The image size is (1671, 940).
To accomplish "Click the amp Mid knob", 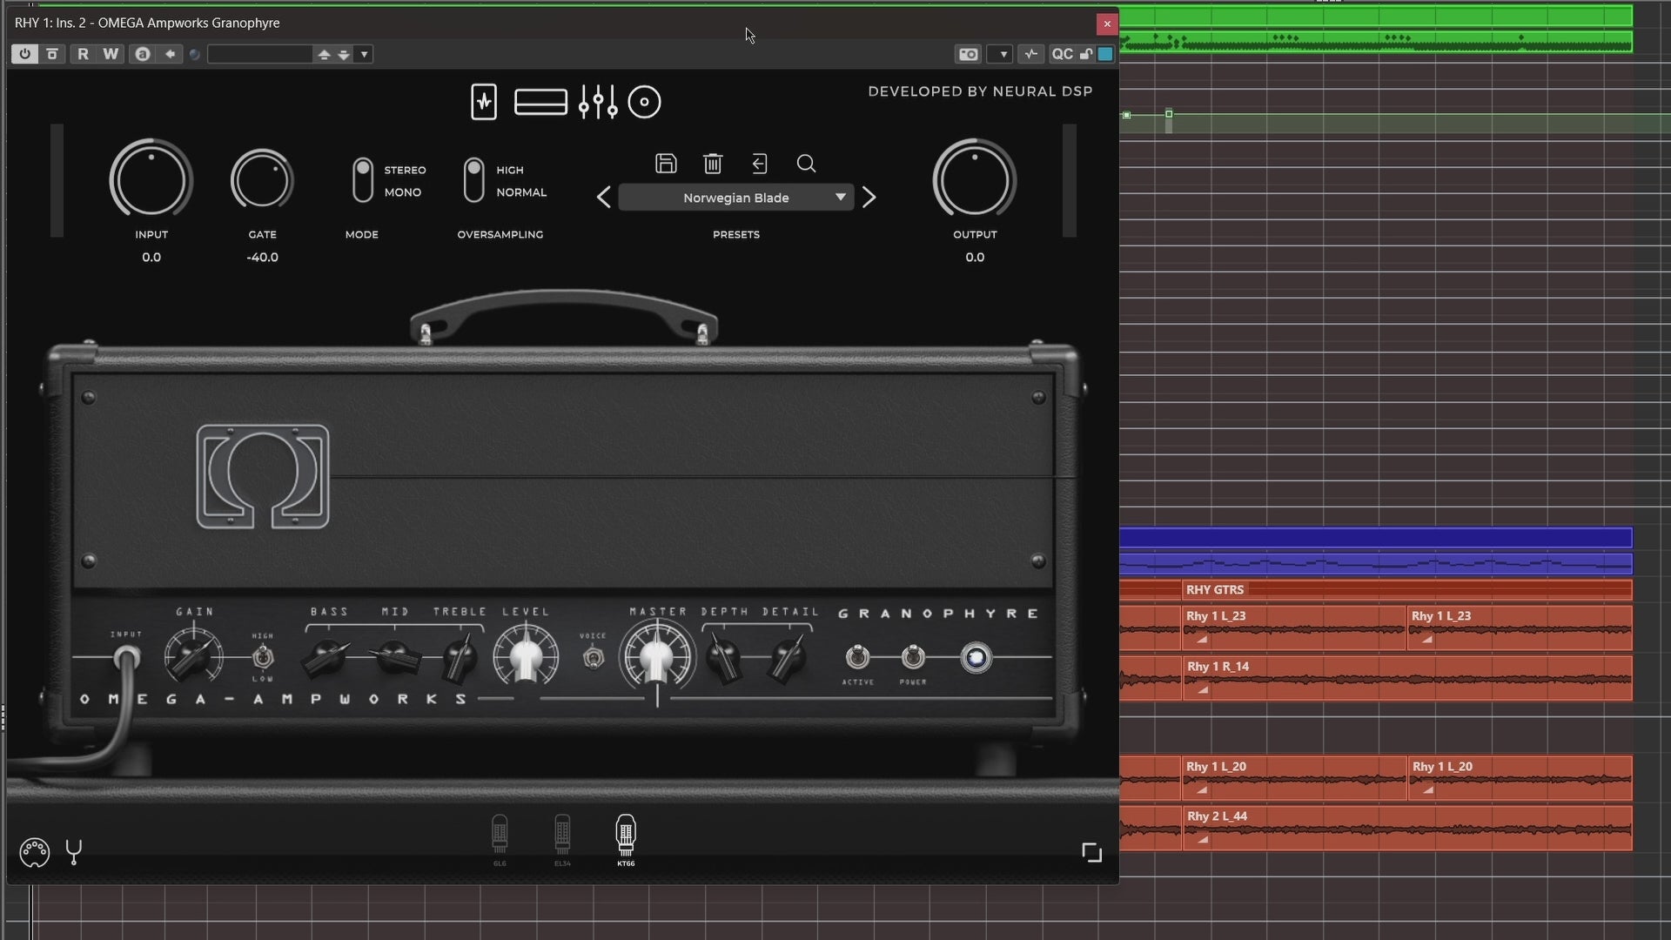I will coord(394,658).
